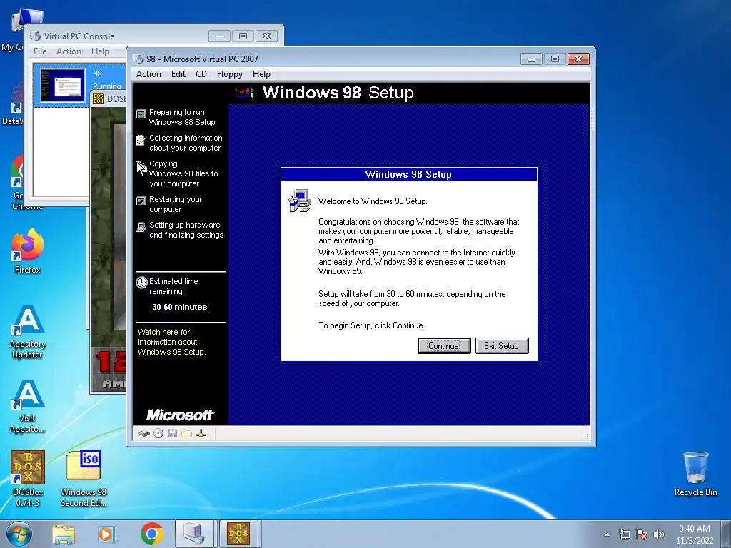Open the DOSBox 0.74-3 desktop icon
The width and height of the screenshot is (731, 548).
[x=28, y=479]
